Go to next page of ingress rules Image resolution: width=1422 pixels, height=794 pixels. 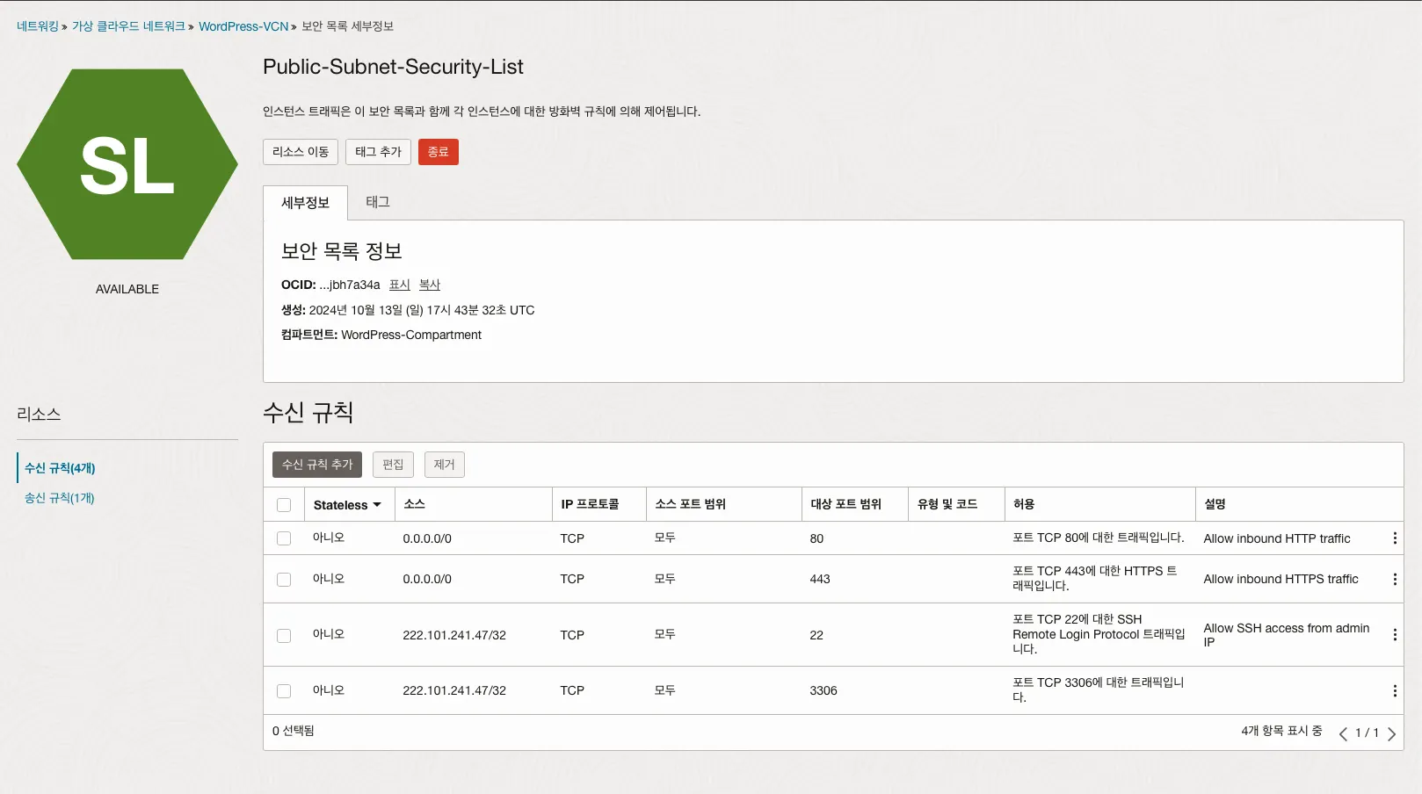1391,734
